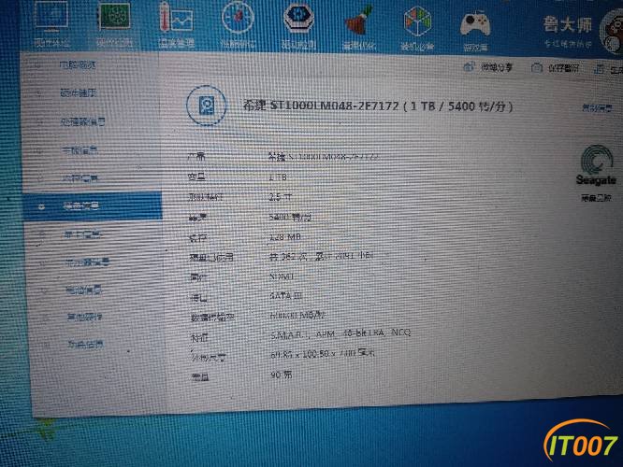This screenshot has height=467, width=623.
Task: Open the 驱动检测 driver detection icon
Action: coord(298,24)
